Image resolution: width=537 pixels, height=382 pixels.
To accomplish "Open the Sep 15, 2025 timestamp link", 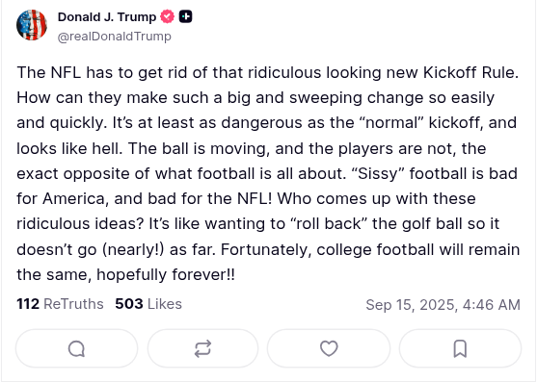I will click(x=443, y=304).
